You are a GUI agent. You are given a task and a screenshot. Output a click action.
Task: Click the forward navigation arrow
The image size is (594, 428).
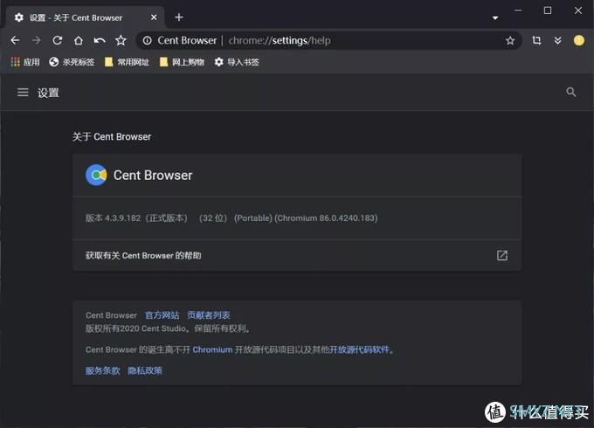click(x=37, y=40)
